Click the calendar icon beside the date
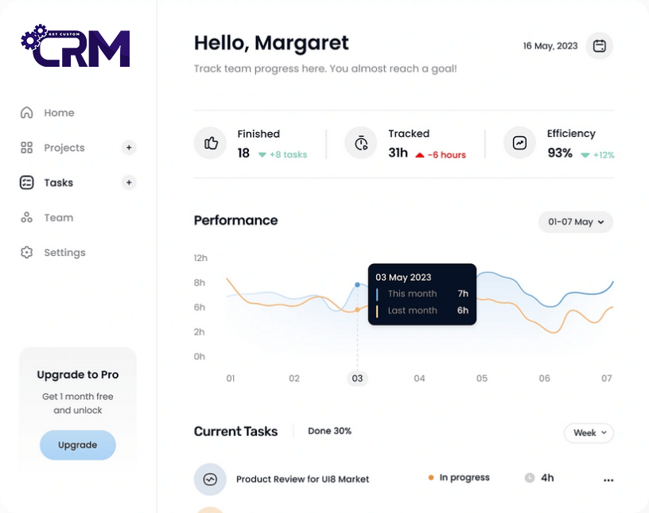The width and height of the screenshot is (649, 513). pyautogui.click(x=600, y=46)
